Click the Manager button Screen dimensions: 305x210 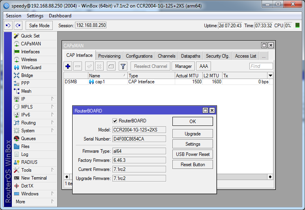183,66
